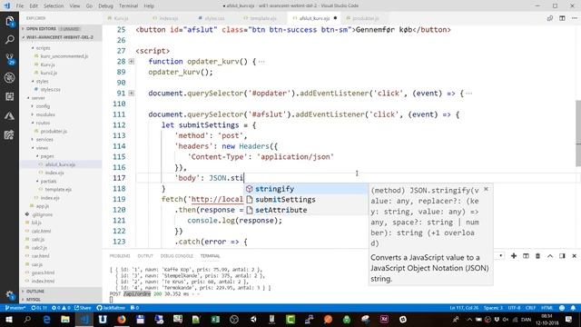Switch to the Debug Console tab

point(177,256)
